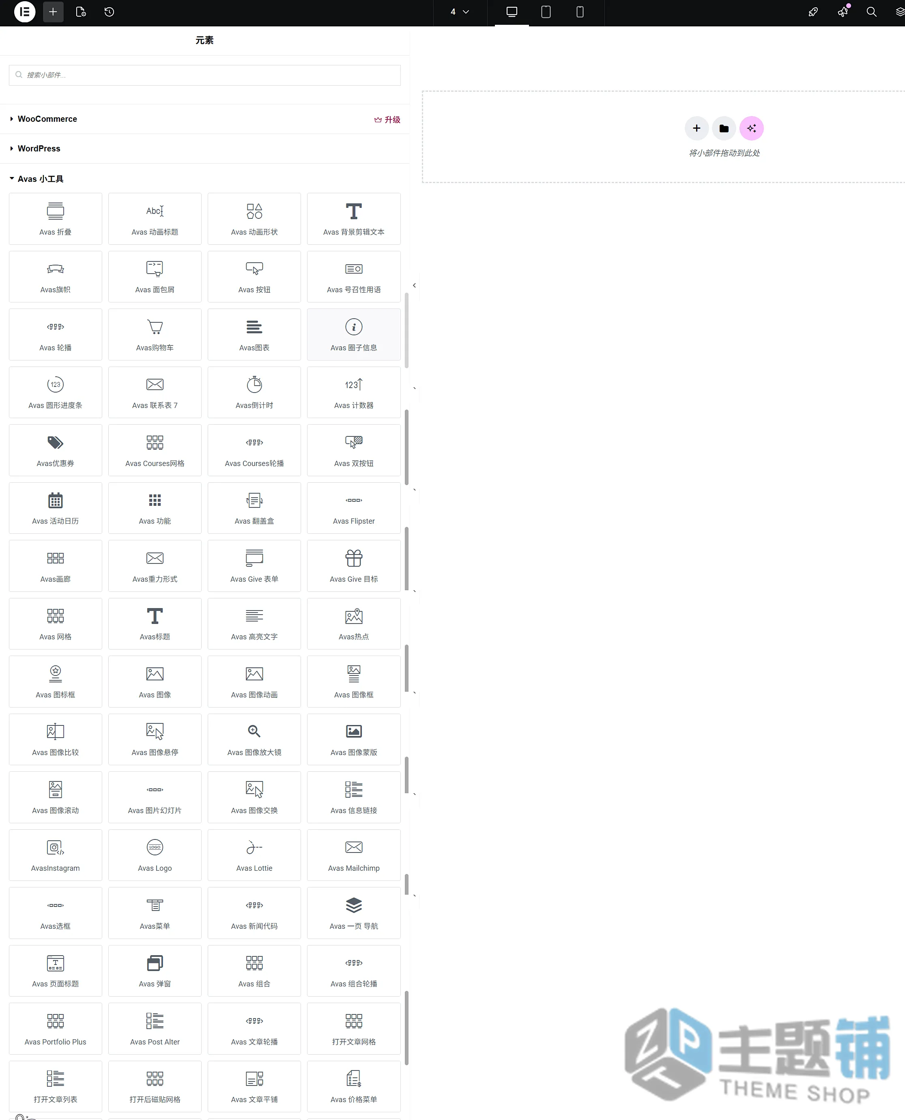Select the 打开文章网格 widget
905x1120 pixels.
pos(354,1029)
